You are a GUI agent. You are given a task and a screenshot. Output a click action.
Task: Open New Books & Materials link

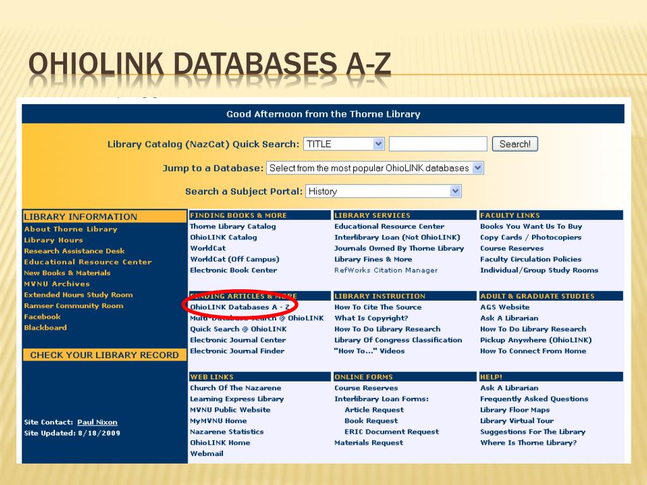point(67,273)
